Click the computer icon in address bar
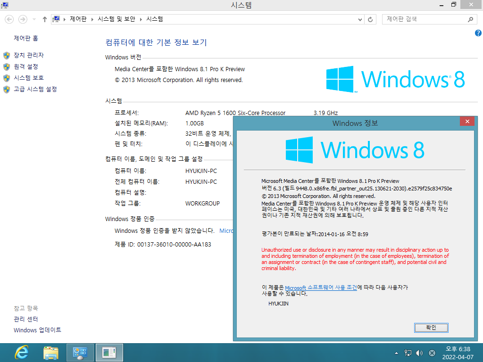483x362 pixels. click(56, 19)
